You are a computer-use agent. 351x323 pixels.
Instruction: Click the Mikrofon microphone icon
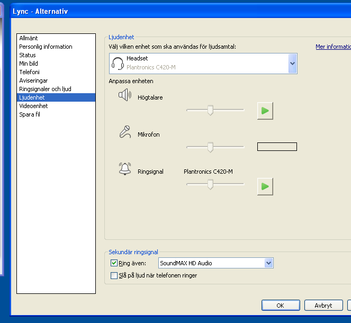[x=125, y=132]
